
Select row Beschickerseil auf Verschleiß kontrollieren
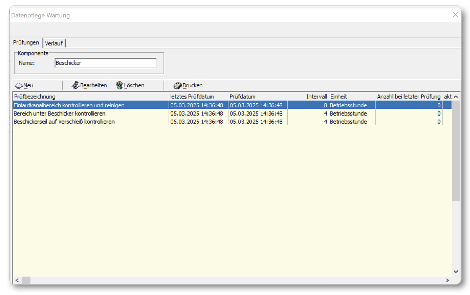coord(232,122)
